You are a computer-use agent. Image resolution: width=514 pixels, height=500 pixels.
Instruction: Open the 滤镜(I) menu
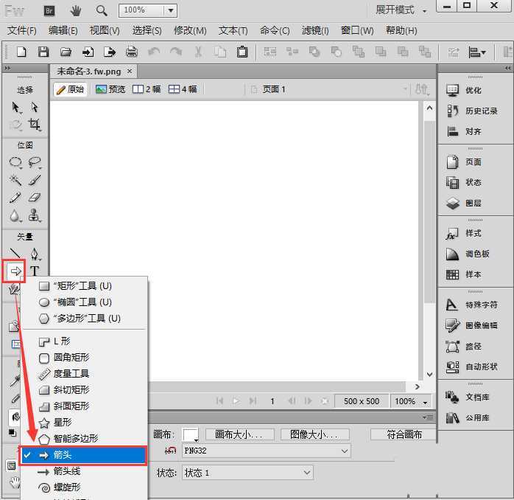(315, 30)
